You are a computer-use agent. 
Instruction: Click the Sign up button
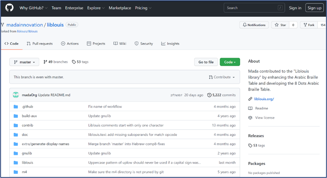[x=314, y=8]
